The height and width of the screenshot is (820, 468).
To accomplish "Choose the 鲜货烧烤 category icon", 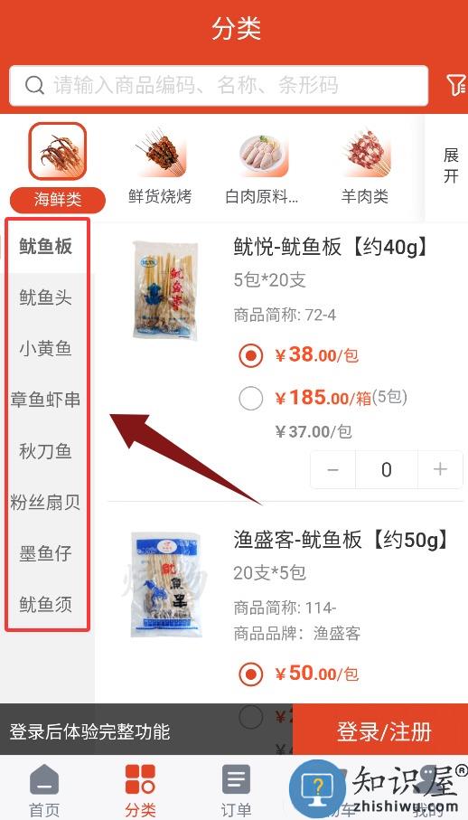I will tap(160, 152).
